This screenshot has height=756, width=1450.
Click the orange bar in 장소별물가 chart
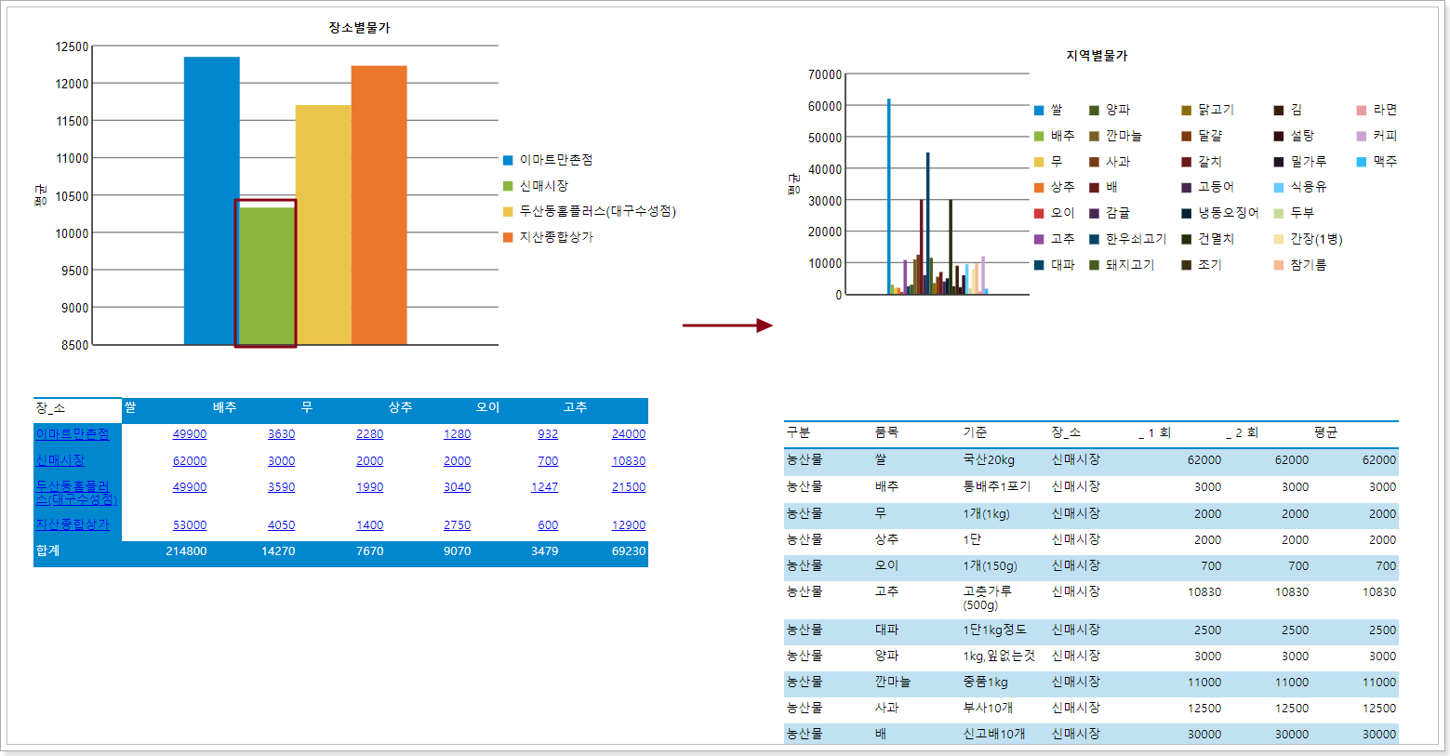click(379, 205)
